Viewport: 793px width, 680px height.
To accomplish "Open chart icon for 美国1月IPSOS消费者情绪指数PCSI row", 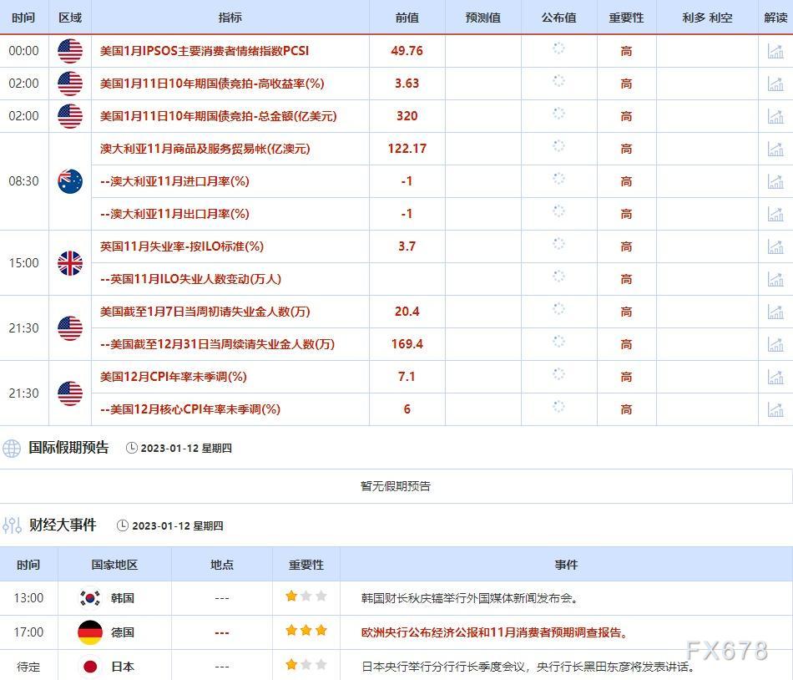I will pos(775,51).
